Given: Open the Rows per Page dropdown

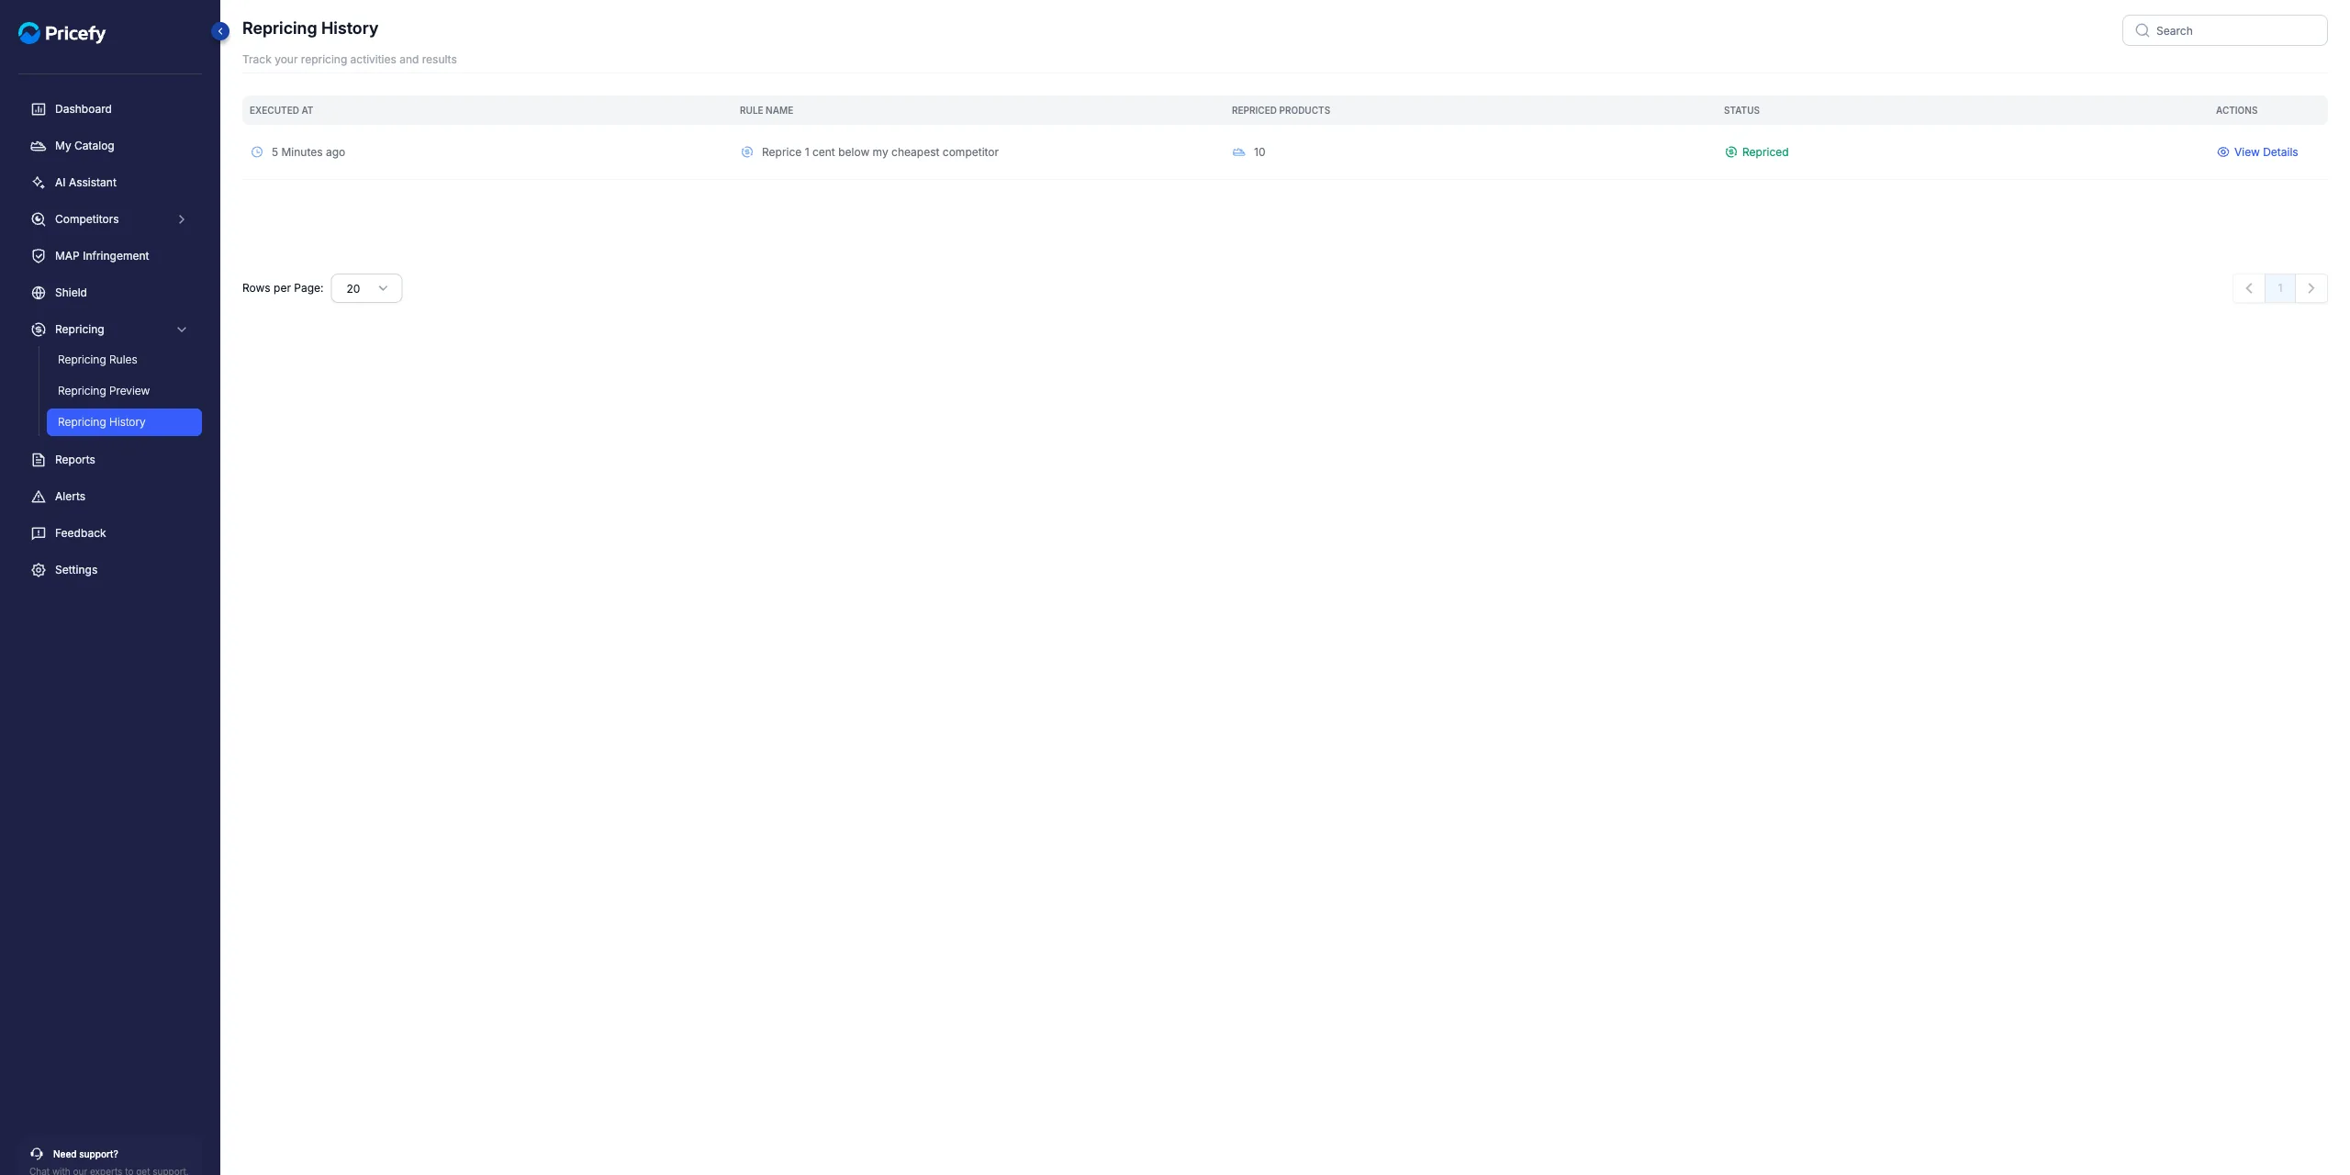Looking at the screenshot, I should [x=366, y=288].
